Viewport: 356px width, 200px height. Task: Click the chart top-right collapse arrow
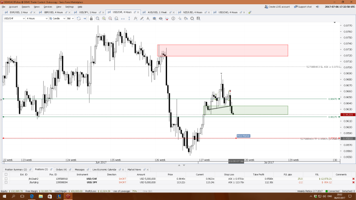click(335, 22)
